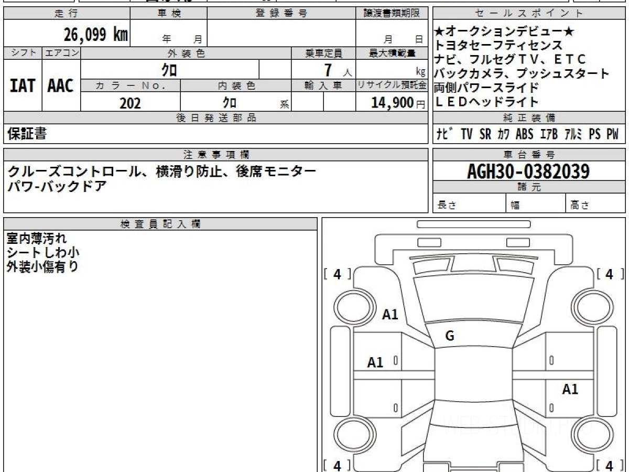Viewport: 629px width, 472px height.
Task: Click the 両側パワースライド line
Action: (487, 88)
